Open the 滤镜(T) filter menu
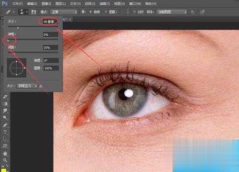 [x=105, y=3]
